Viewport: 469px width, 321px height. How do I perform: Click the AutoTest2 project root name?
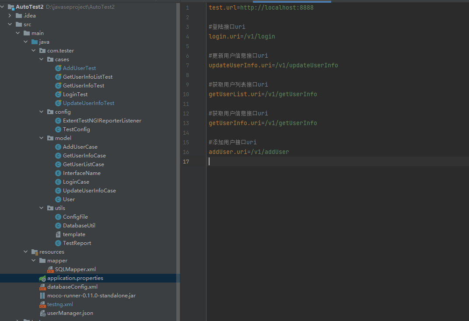(x=30, y=7)
